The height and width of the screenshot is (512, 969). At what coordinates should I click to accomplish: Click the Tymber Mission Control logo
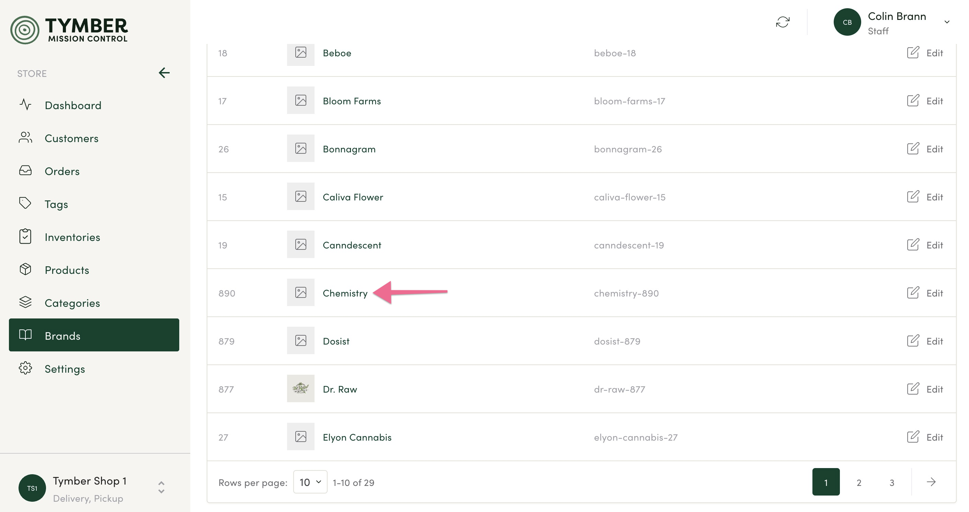tap(69, 30)
